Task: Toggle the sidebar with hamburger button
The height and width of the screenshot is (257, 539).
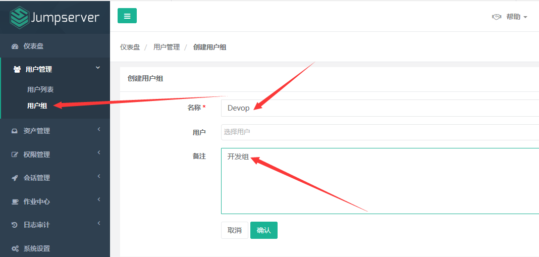Action: [127, 16]
